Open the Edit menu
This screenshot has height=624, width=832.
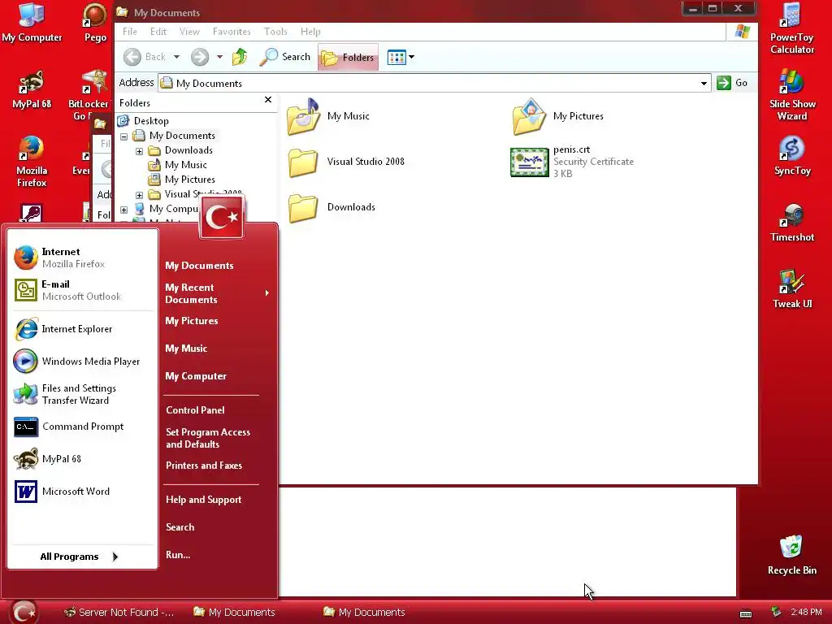pos(158,32)
